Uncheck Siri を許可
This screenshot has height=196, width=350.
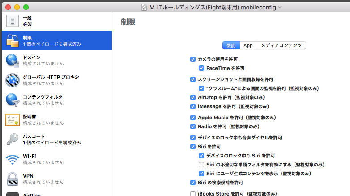193,147
